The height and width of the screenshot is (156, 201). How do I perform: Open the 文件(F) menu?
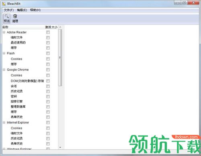pos(9,10)
